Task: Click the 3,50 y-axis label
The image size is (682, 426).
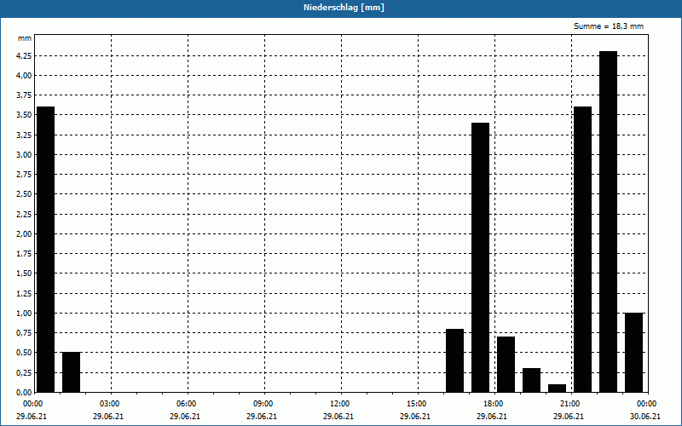Action: point(24,115)
